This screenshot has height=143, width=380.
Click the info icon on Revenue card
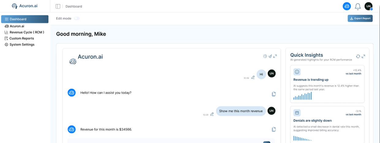coord(297,72)
